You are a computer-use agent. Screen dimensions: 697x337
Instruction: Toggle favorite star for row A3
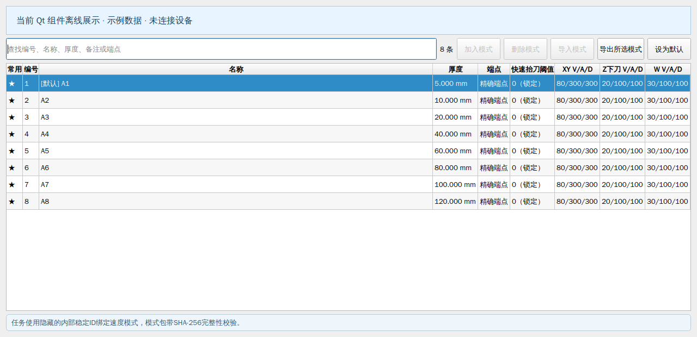[x=12, y=117]
